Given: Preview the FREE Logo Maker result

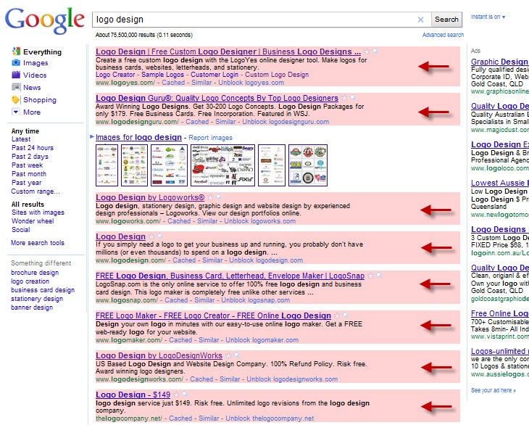Looking at the screenshot, I should [x=345, y=315].
